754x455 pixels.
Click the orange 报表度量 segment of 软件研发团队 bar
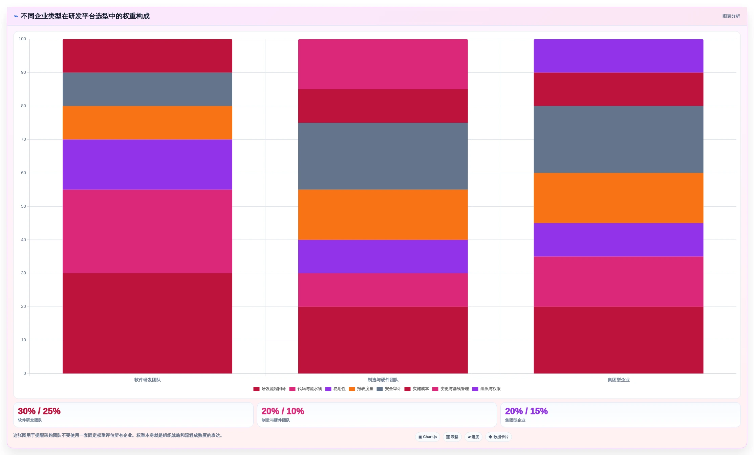147,123
